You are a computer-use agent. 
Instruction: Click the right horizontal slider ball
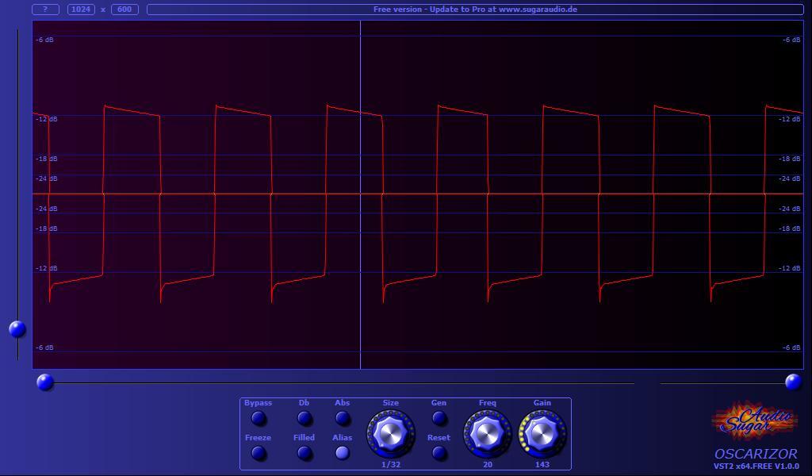pos(793,382)
